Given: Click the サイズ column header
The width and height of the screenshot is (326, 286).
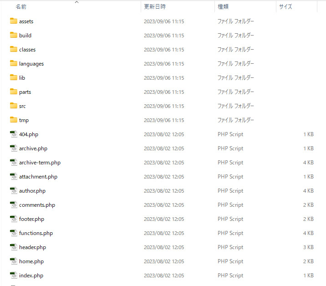Looking at the screenshot, I should tap(285, 7).
